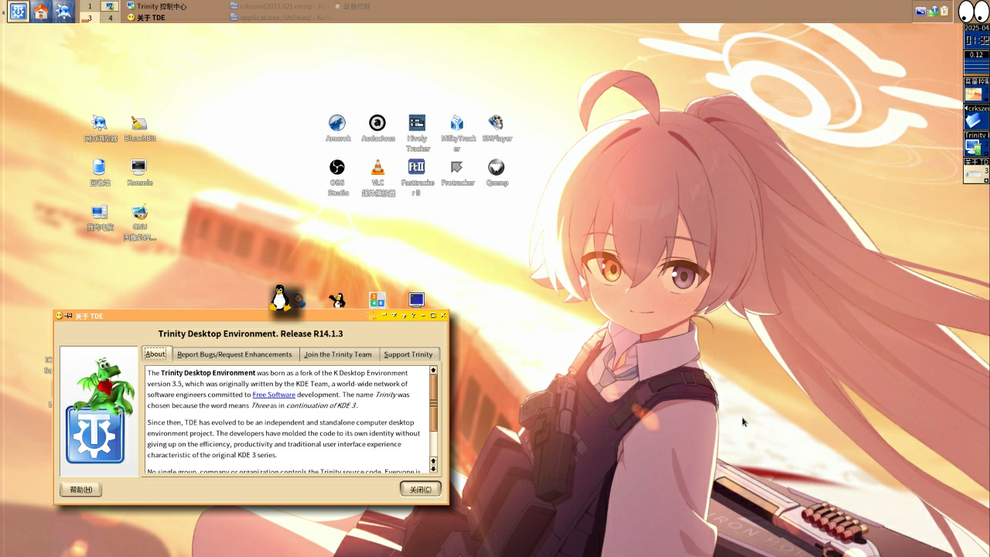Select the crkszen folder window thumbnail

click(976, 117)
